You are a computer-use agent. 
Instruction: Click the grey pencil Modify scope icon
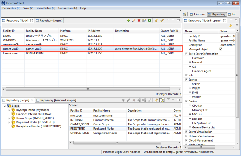point(129,100)
